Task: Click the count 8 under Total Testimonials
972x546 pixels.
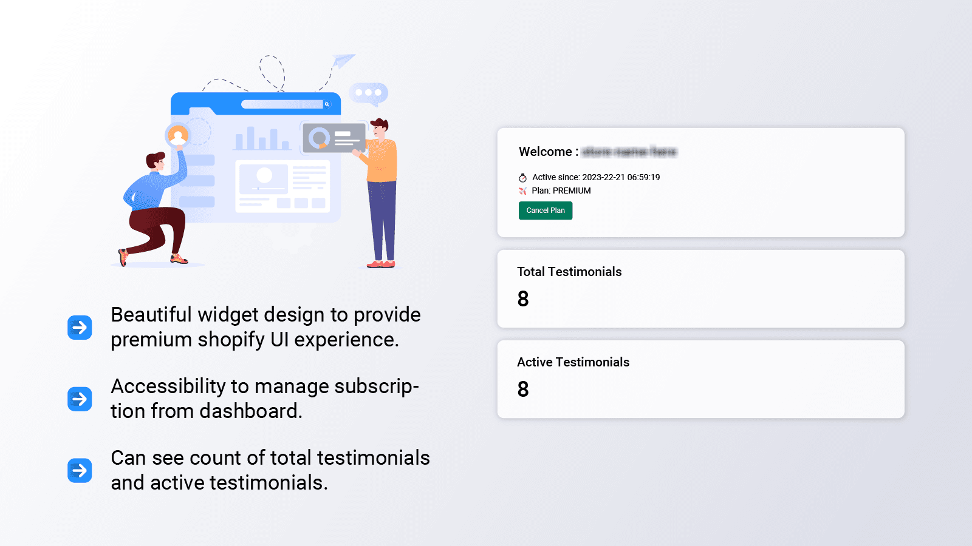Action: [x=522, y=298]
